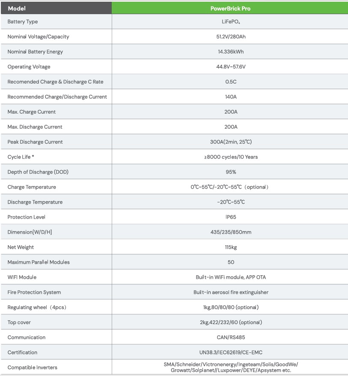This screenshot has height=376, width=348.
Task: Select the CAN/RS485 communication value
Action: [231, 337]
